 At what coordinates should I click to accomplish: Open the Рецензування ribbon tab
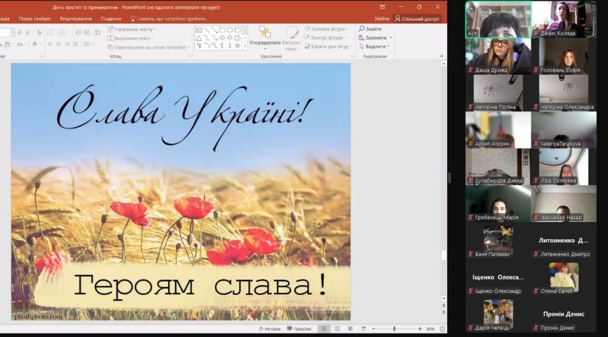point(76,18)
